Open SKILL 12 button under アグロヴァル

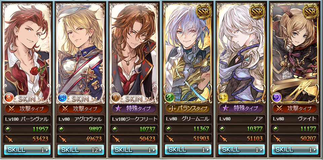click(81, 150)
